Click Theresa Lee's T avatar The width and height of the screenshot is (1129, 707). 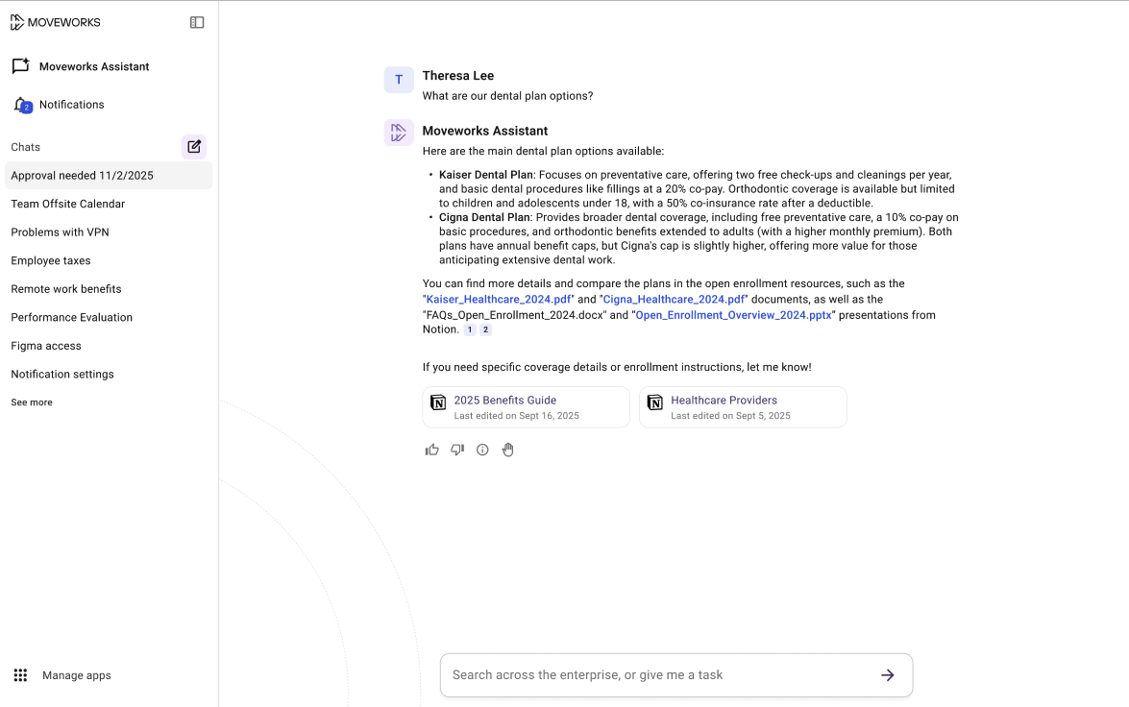point(399,80)
